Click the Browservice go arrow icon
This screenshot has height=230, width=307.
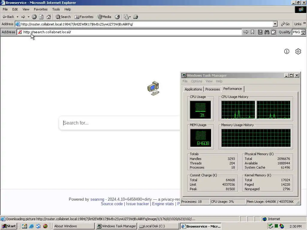coord(246,32)
